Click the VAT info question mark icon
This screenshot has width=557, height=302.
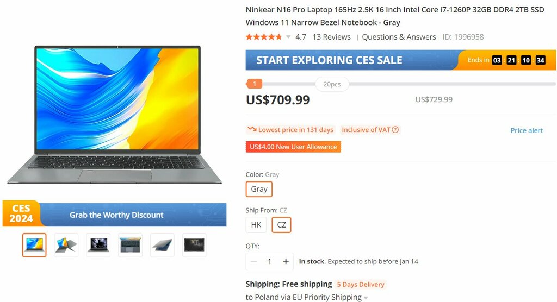pyautogui.click(x=395, y=130)
